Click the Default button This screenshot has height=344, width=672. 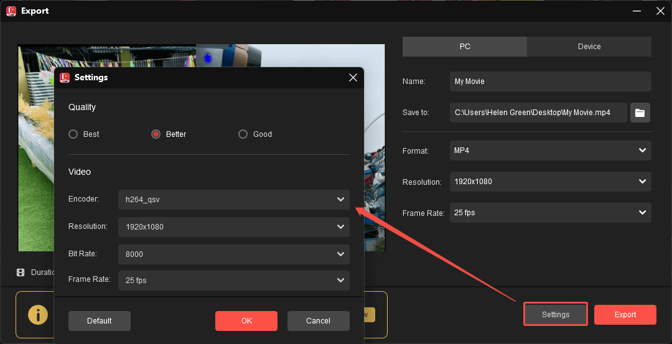[x=100, y=321]
